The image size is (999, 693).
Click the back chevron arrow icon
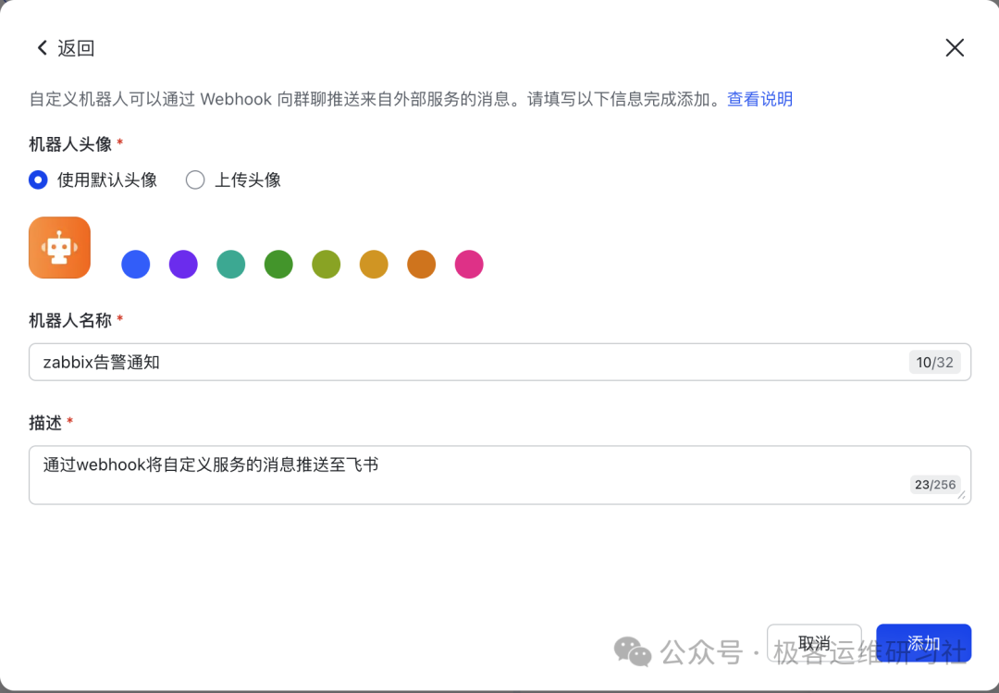pyautogui.click(x=42, y=48)
